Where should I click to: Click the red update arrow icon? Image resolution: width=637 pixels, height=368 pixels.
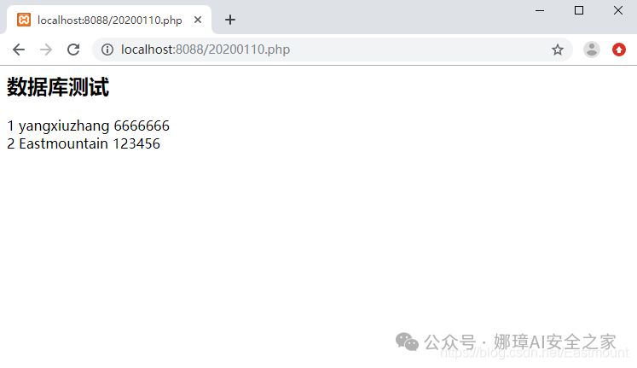tap(619, 50)
